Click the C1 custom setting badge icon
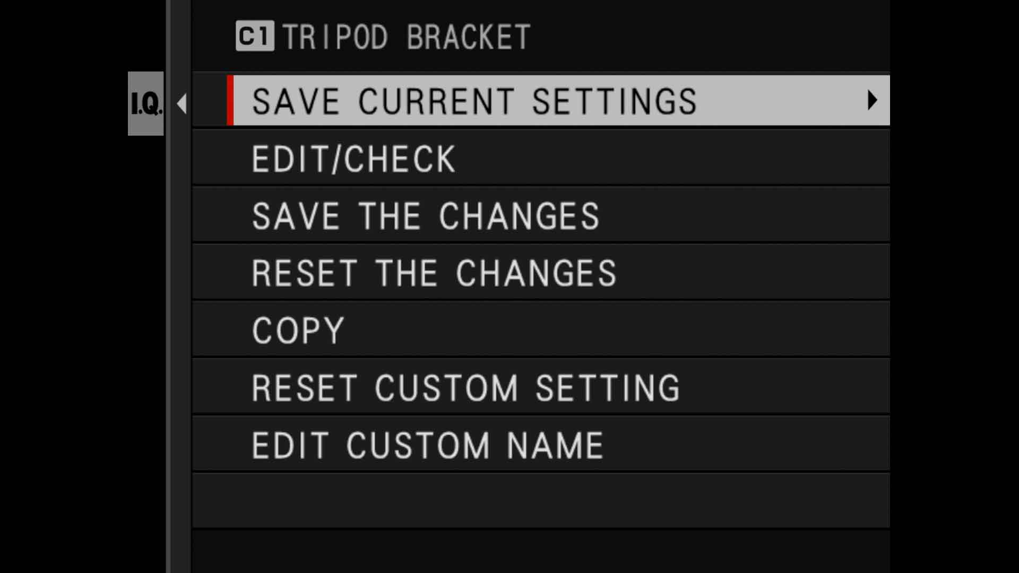 tap(255, 36)
